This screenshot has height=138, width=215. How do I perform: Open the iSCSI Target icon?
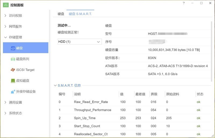click(x=13, y=70)
